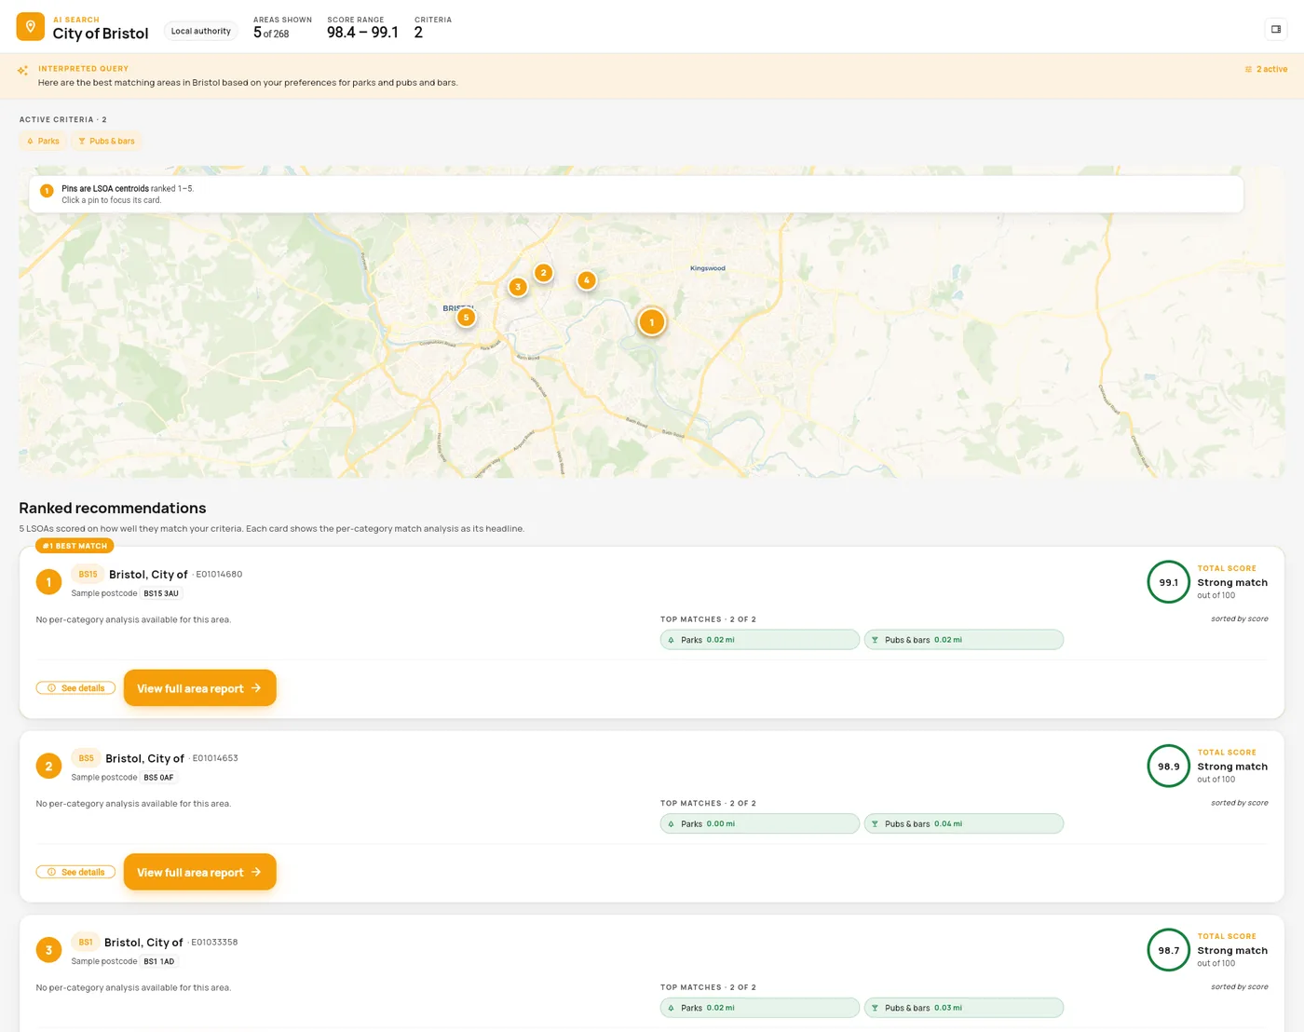The height and width of the screenshot is (1032, 1304).
Task: Click the rank 1 circle on first card
Action: [x=48, y=582]
